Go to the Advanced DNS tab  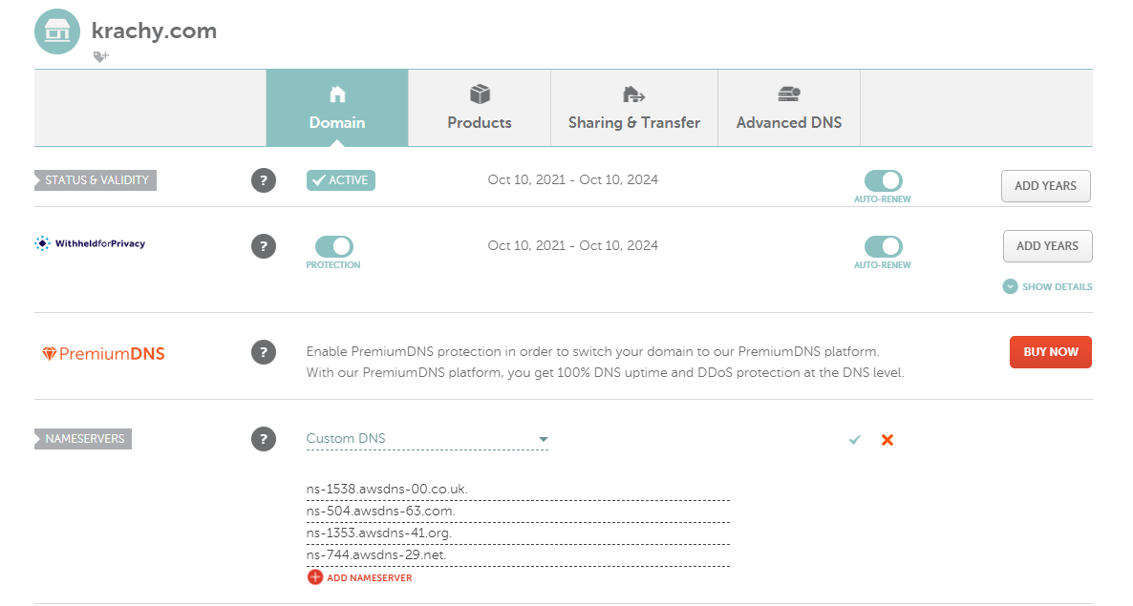789,108
